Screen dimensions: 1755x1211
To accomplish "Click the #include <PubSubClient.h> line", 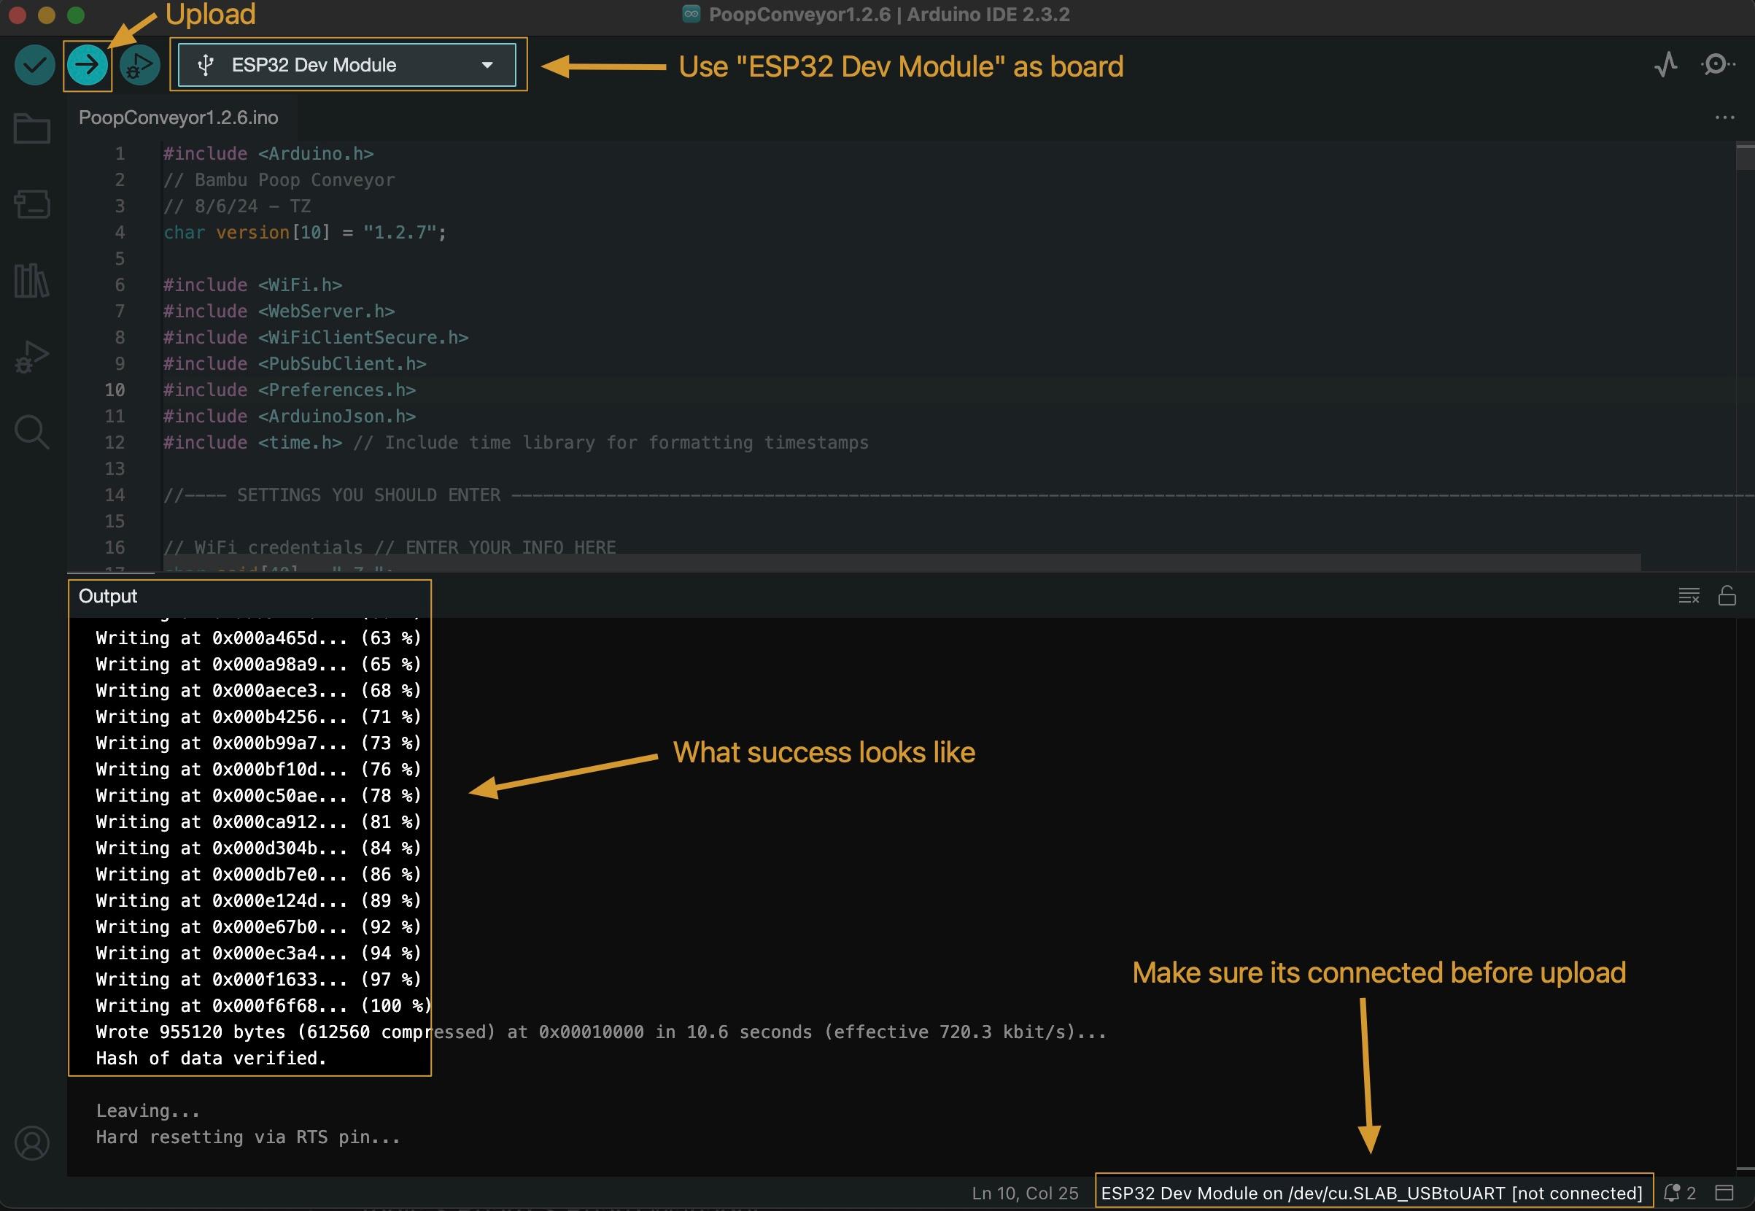I will pos(295,364).
